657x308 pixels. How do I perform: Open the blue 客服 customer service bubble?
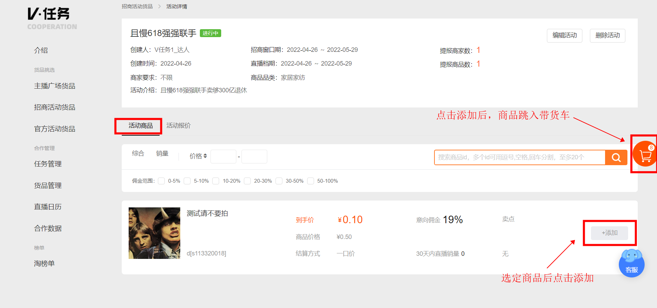[632, 264]
